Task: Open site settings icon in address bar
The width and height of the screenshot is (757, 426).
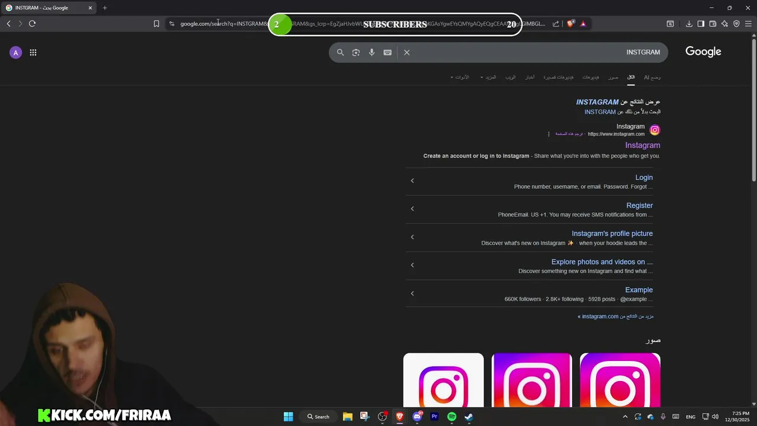Action: point(172,24)
